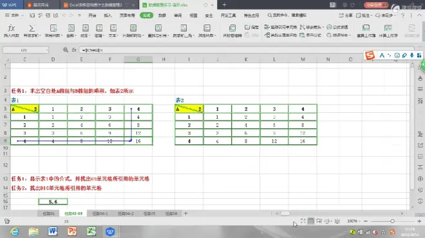Open the Name Box dropdown arrow
The image size is (425, 238).
47,50
